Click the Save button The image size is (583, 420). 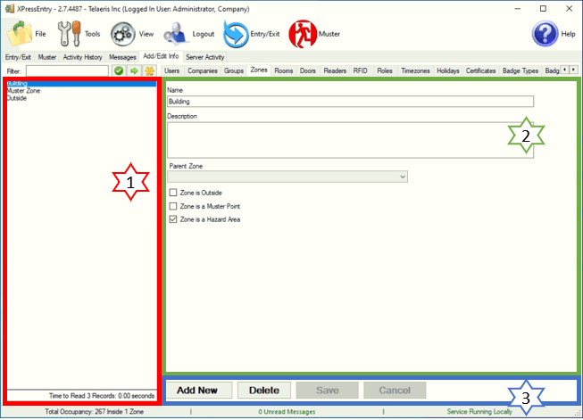point(327,390)
